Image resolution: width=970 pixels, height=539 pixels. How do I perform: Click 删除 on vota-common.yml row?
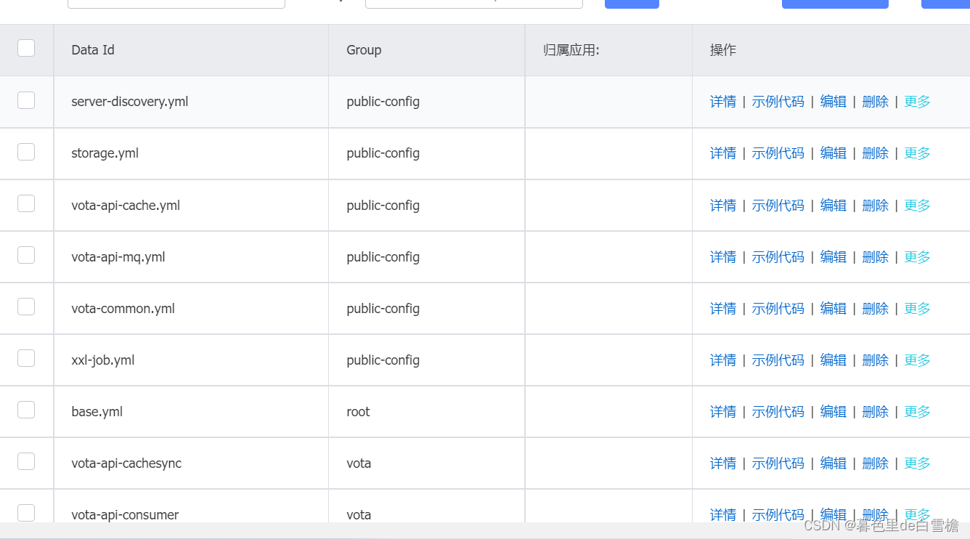pos(875,309)
